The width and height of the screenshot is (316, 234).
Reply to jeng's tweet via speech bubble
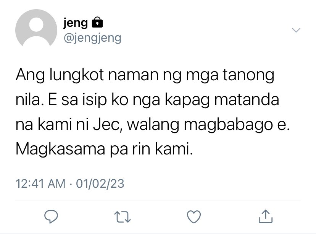point(51,217)
